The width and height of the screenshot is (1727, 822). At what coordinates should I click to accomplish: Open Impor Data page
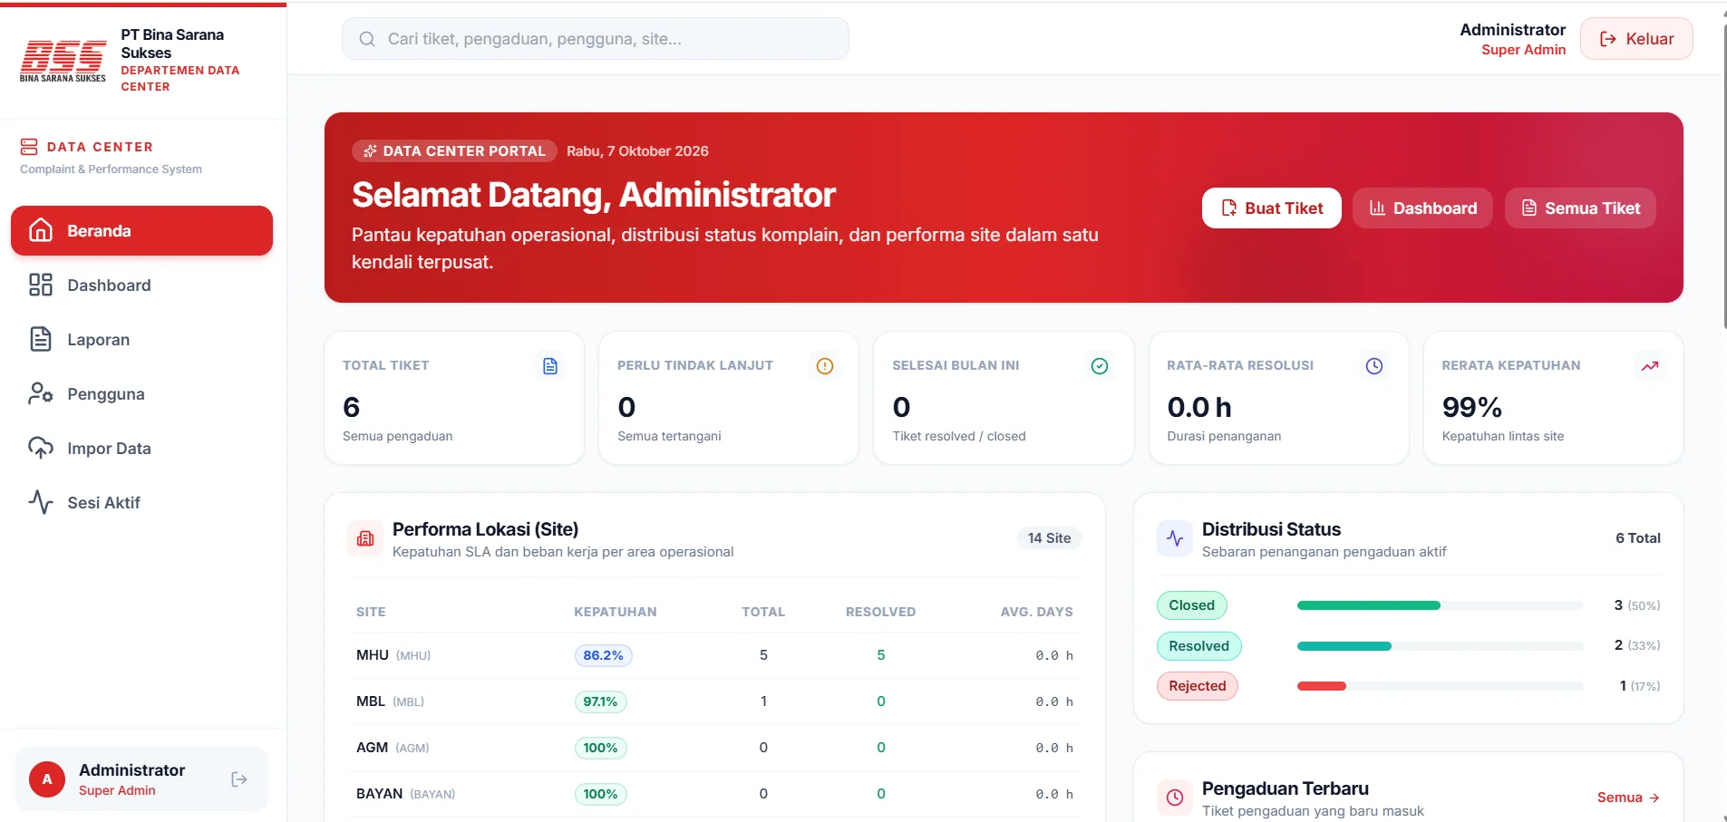pos(141,449)
